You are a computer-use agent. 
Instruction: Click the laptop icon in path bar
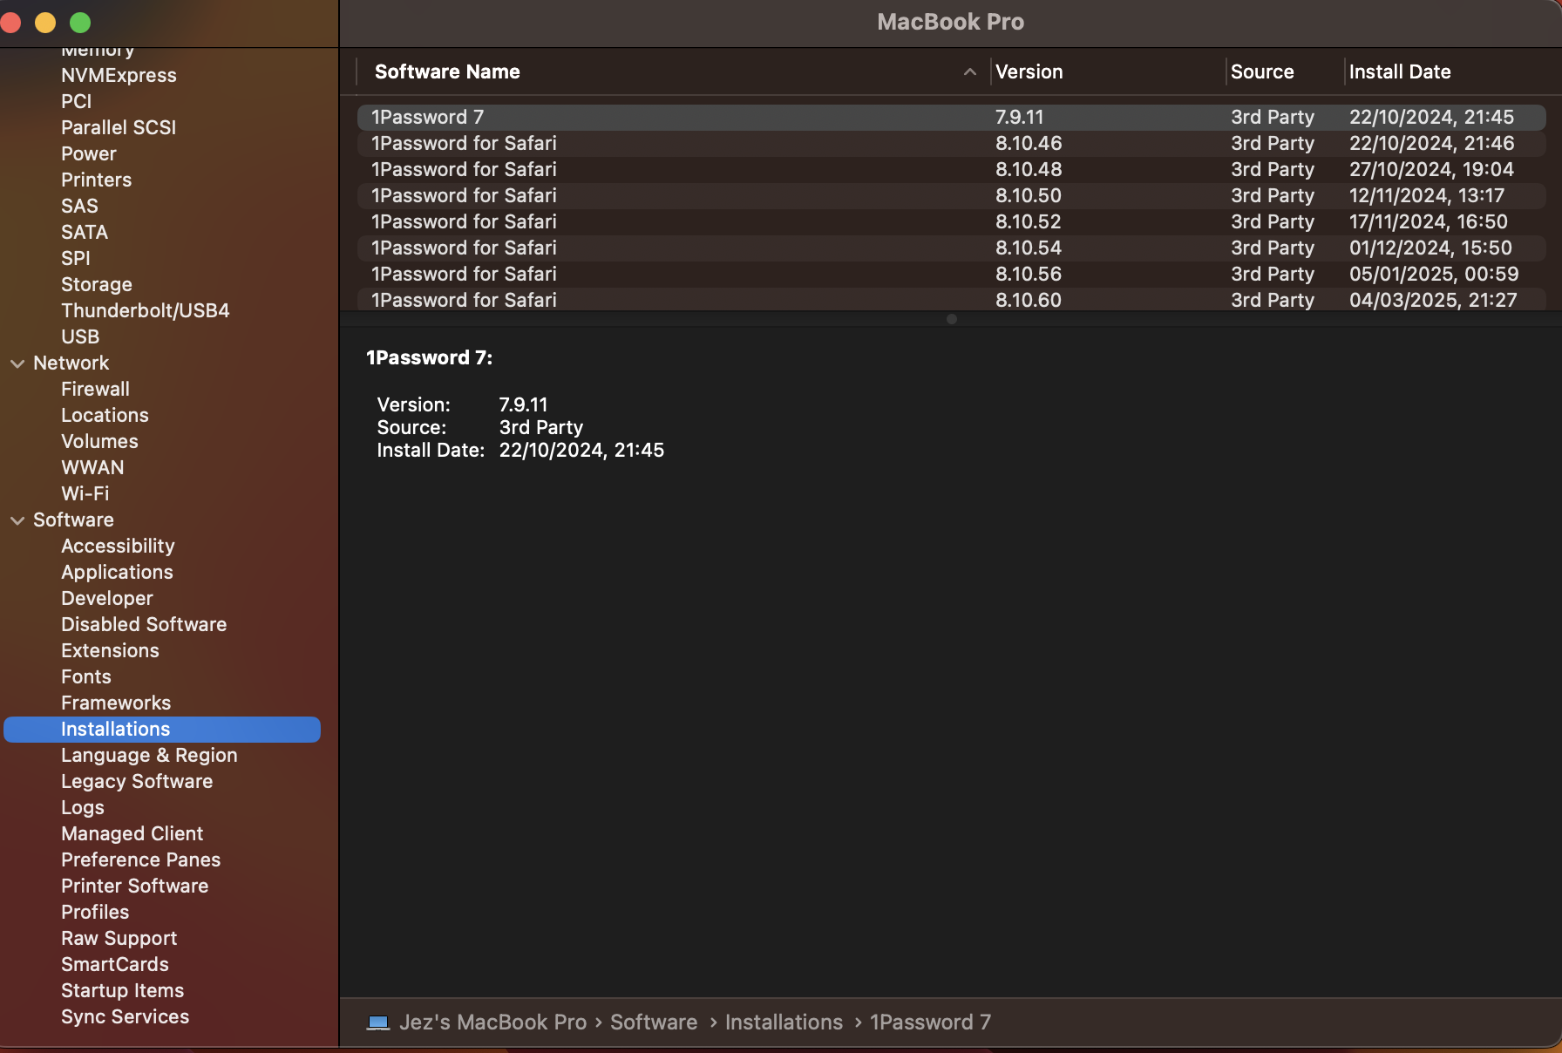pos(378,1022)
